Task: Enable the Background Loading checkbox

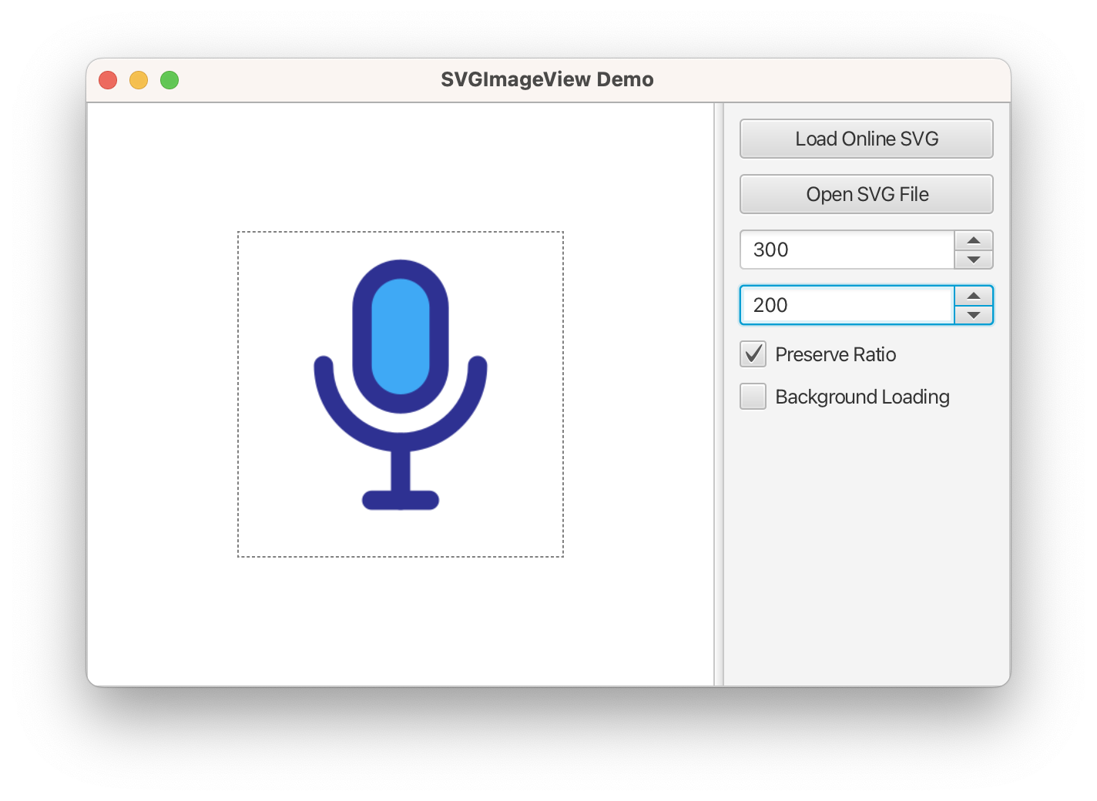Action: 753,396
